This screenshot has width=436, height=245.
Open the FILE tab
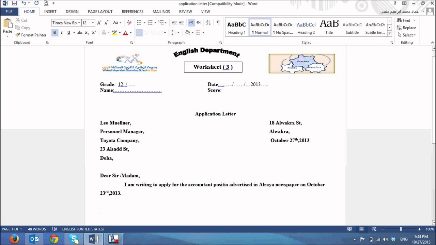pos(9,12)
